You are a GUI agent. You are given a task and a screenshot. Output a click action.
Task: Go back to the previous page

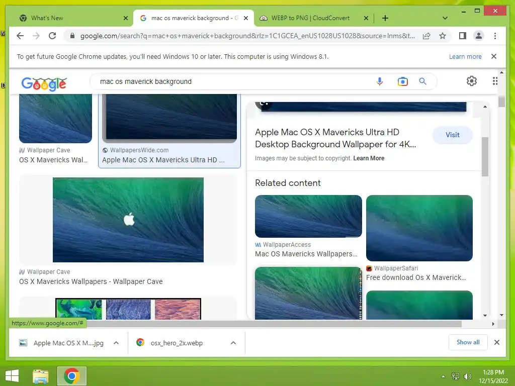[20, 36]
